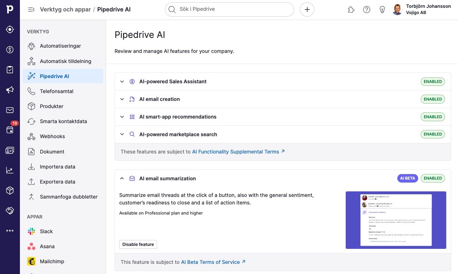
Task: Open Insights chart icon in sidebar
Action: (10, 170)
